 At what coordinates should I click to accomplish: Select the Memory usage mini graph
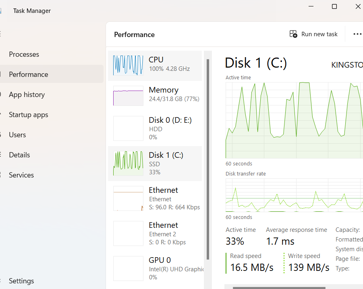(x=128, y=96)
